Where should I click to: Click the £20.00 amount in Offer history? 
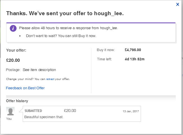point(70,111)
